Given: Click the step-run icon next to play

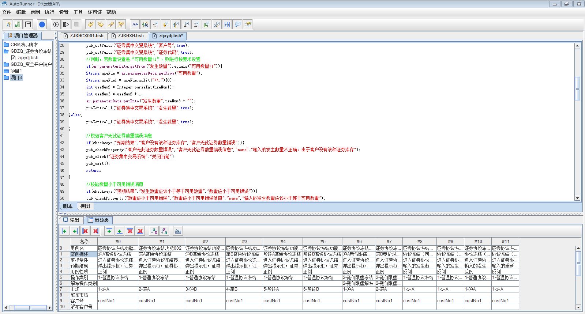Looking at the screenshot, I should (66, 24).
